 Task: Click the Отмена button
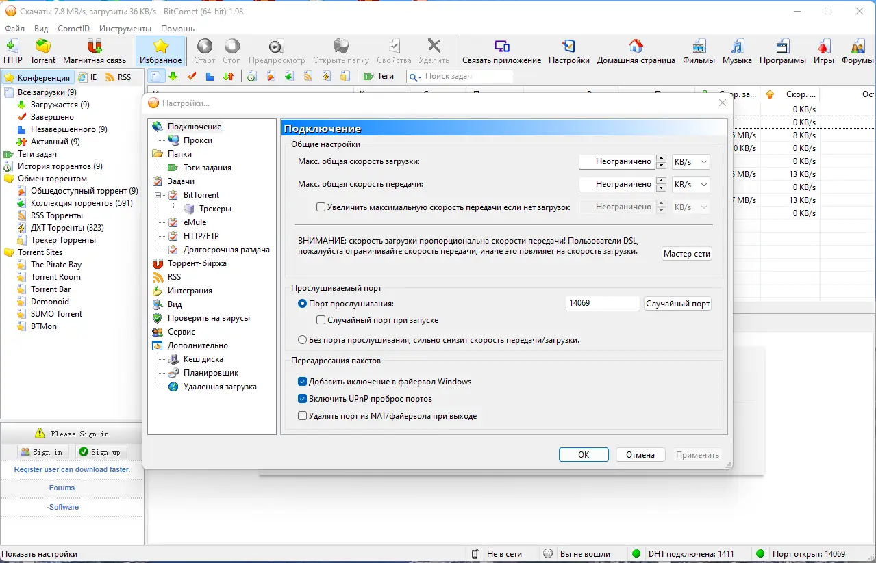point(640,454)
